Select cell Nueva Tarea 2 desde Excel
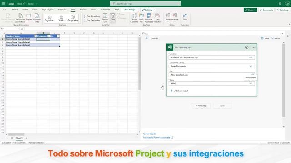This screenshot has height=163, width=291. [x=21, y=42]
